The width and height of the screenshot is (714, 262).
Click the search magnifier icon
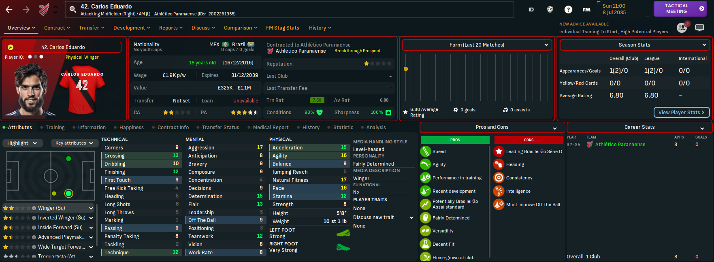[x=73, y=9]
